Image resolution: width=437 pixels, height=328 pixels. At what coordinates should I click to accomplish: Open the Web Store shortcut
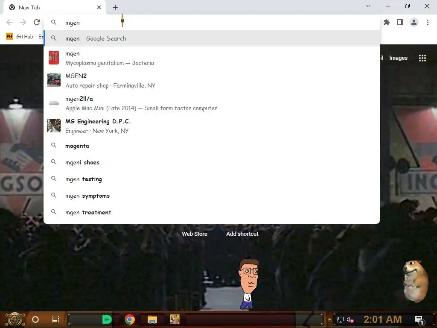tap(195, 234)
